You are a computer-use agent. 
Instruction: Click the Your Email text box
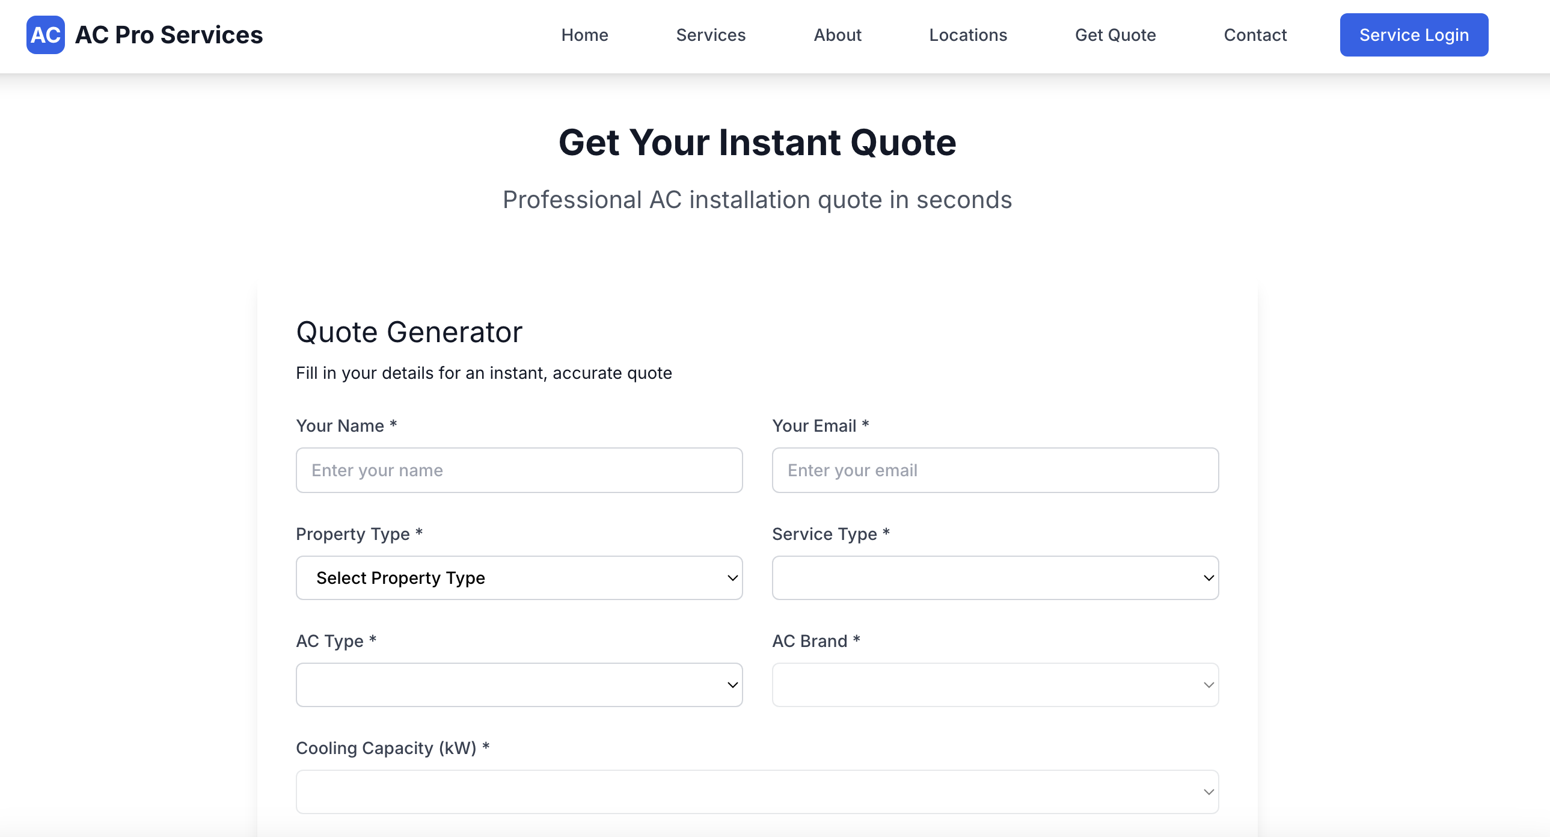click(994, 470)
